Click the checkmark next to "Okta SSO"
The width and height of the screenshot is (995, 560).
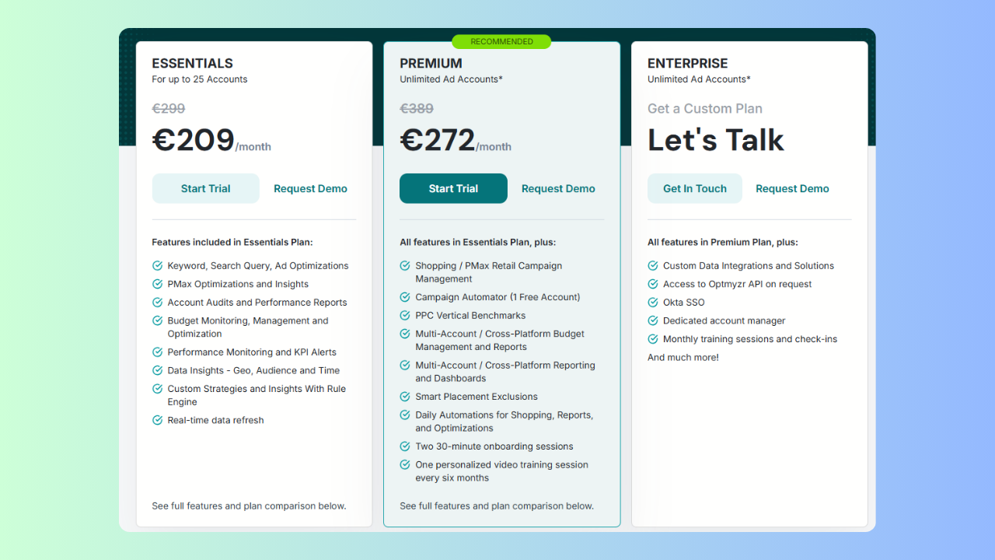tap(653, 302)
